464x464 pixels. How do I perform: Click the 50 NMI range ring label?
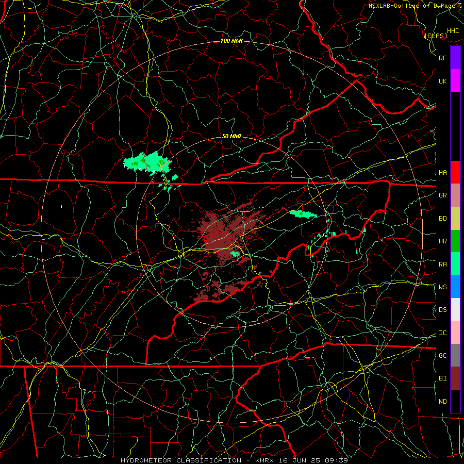point(231,136)
